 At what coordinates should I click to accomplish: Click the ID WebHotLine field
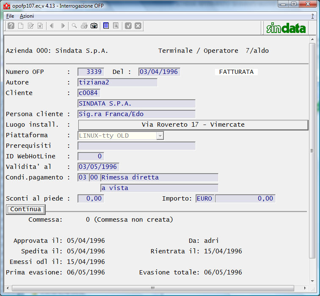tap(91, 156)
